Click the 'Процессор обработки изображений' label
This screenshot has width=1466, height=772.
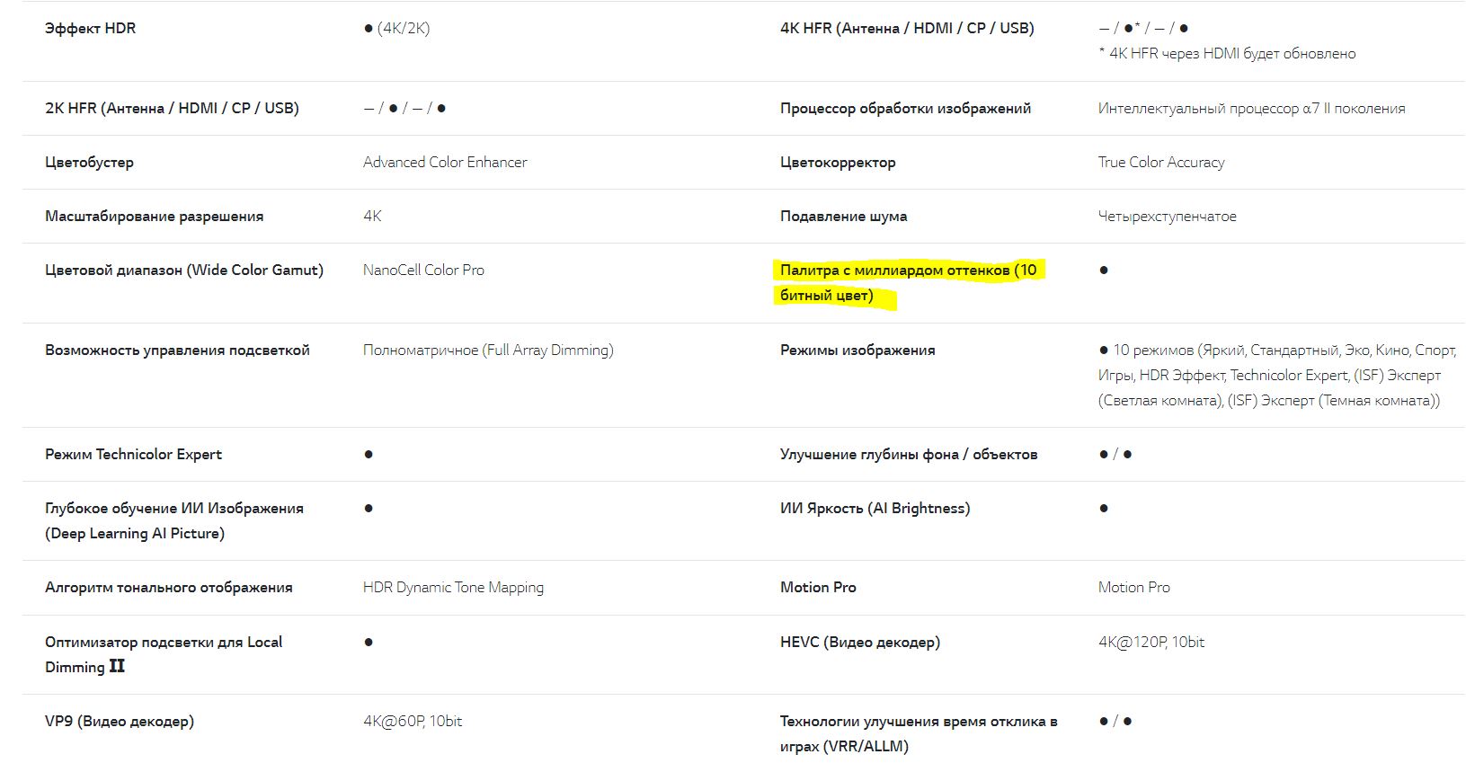pyautogui.click(x=905, y=109)
